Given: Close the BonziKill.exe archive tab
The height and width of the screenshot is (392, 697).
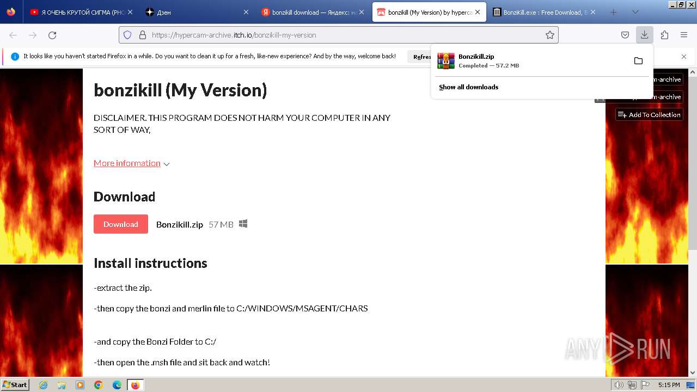Looking at the screenshot, I should [593, 12].
